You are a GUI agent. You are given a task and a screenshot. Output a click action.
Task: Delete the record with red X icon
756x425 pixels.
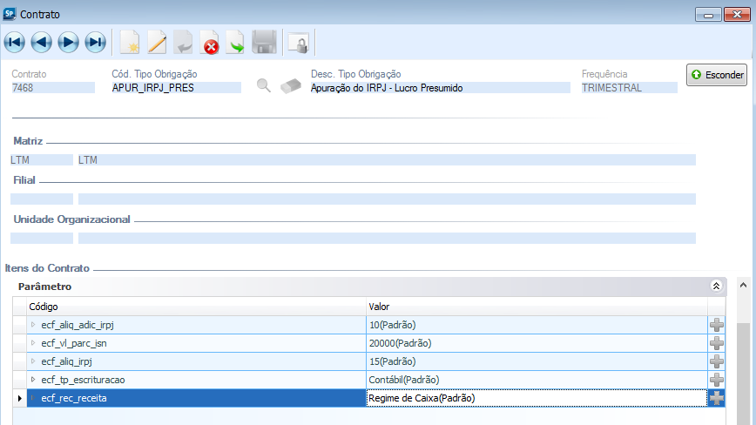click(x=210, y=42)
